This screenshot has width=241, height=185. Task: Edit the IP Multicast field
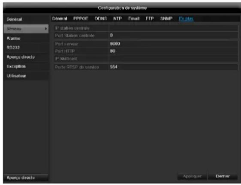point(173,59)
